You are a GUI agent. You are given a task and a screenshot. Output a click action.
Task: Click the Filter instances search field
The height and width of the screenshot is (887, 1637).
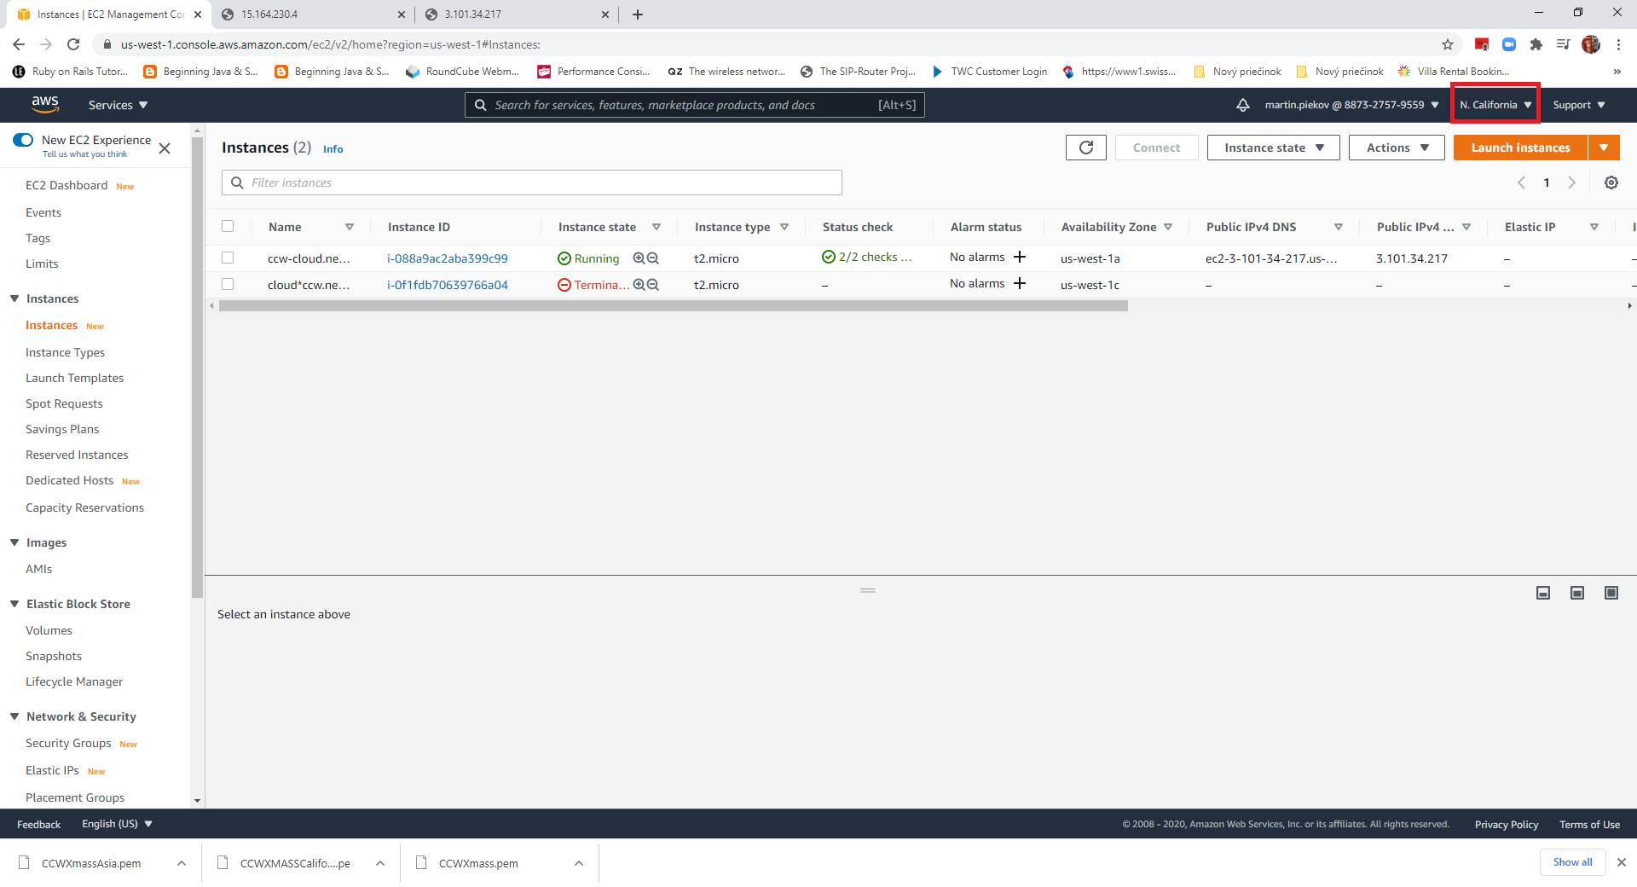[x=531, y=183]
